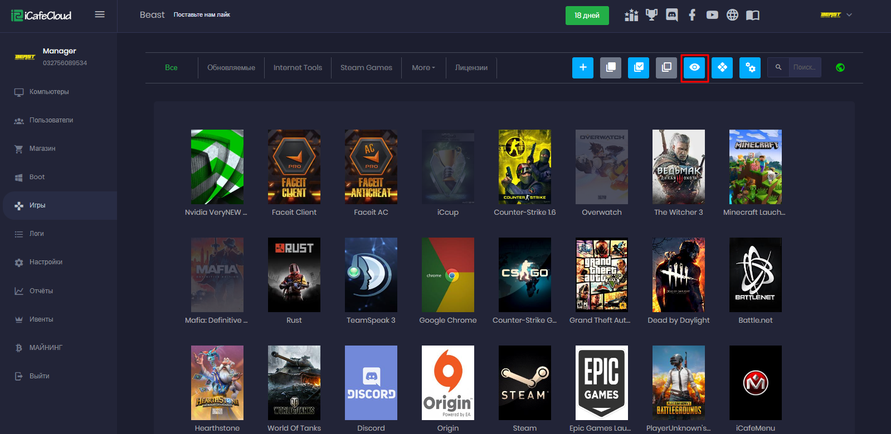Click the gray outlined copy squares button
This screenshot has height=434, width=891.
click(666, 67)
